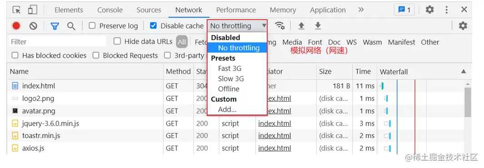Collapse the No throttling dropdown
484x168 pixels.
click(x=237, y=26)
